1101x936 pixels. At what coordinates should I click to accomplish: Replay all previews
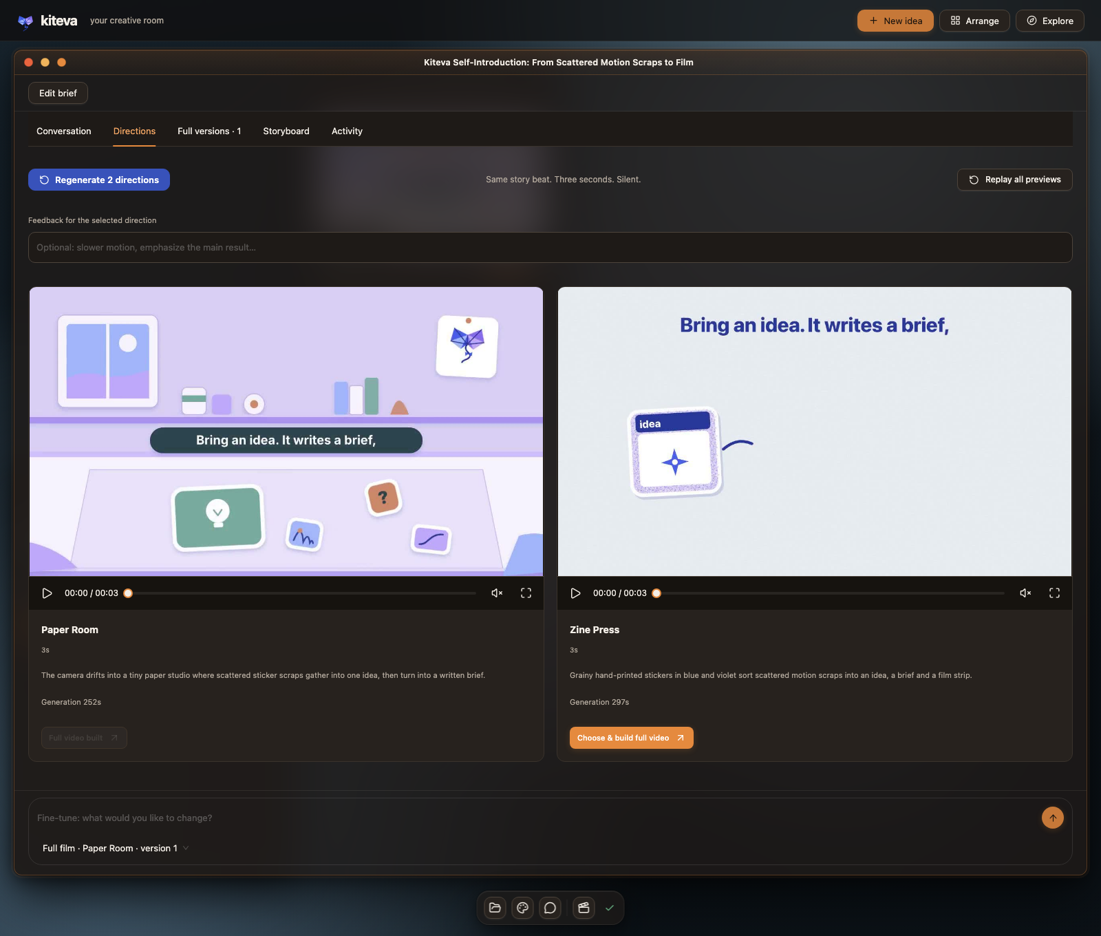point(1015,180)
